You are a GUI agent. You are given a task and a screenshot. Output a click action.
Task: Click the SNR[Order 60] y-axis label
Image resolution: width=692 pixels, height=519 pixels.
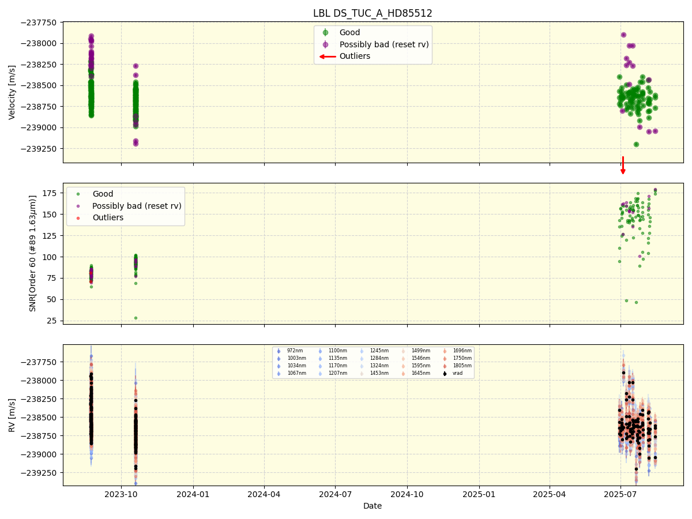click(33, 254)
